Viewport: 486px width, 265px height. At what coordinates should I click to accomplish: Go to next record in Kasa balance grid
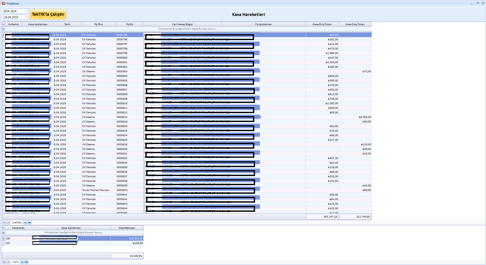pos(22,262)
